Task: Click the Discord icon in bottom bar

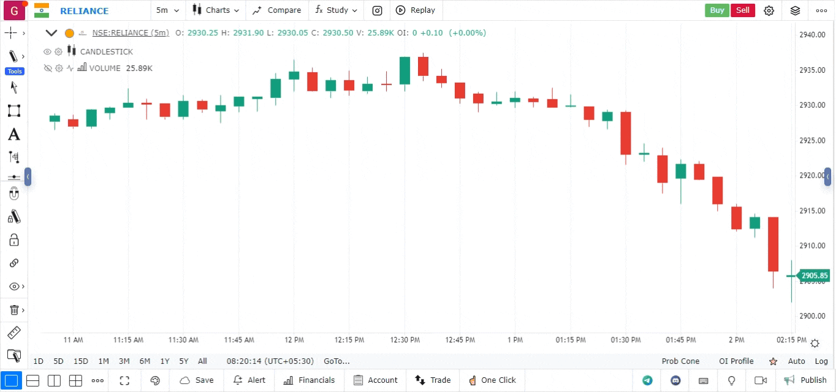Action: coord(676,380)
